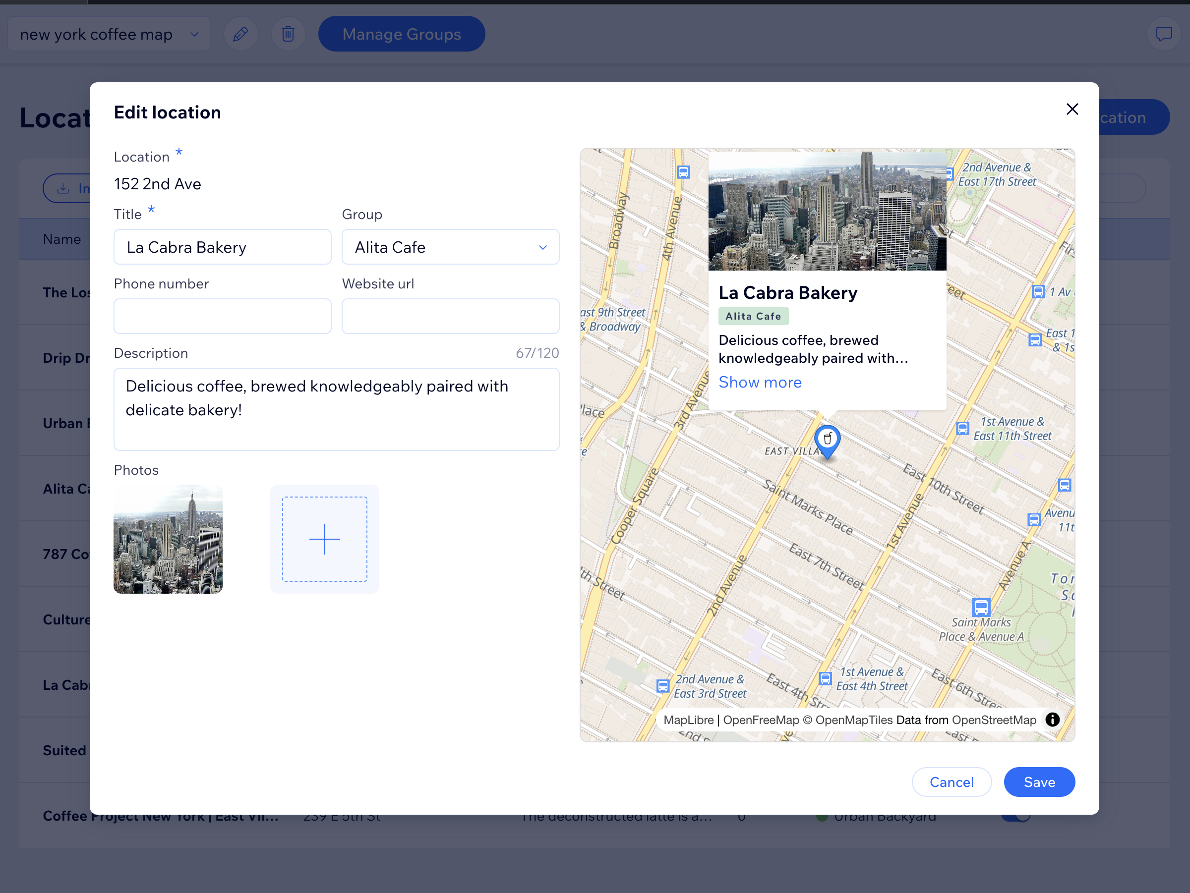Save the location changes

click(1039, 781)
